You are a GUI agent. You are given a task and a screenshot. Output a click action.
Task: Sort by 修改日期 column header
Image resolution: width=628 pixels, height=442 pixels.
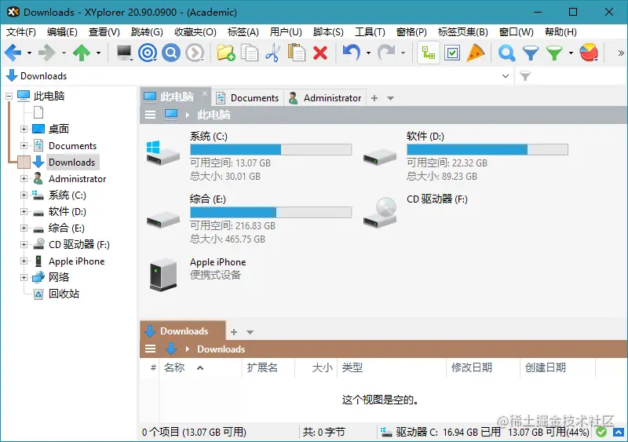click(483, 367)
